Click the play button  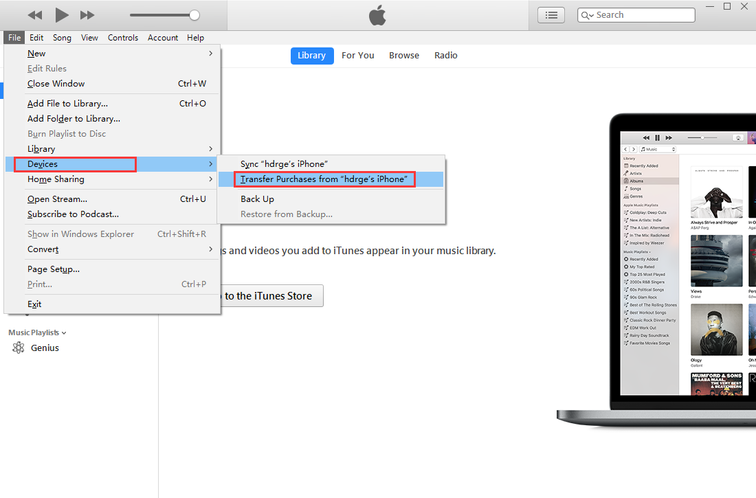61,15
